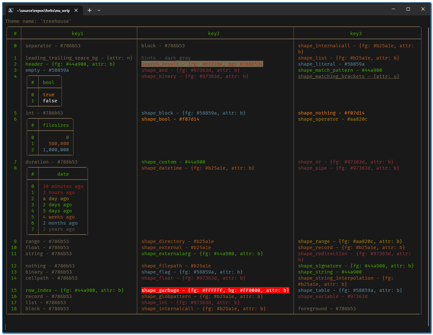Screen dimensions: 433x335
Task: Click 'cellpath - #786b53' entry
Action: 52,278
